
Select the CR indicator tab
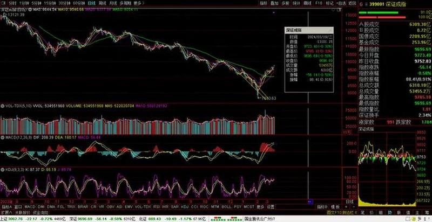coord(93,206)
